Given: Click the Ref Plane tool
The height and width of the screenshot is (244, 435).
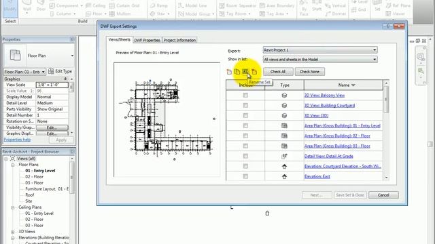Looking at the screenshot, I should [398, 5].
